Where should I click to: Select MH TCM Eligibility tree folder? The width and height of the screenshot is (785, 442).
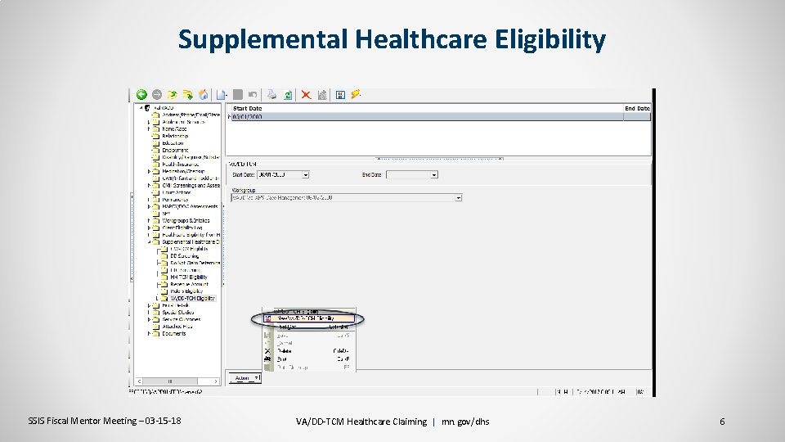[x=189, y=277]
